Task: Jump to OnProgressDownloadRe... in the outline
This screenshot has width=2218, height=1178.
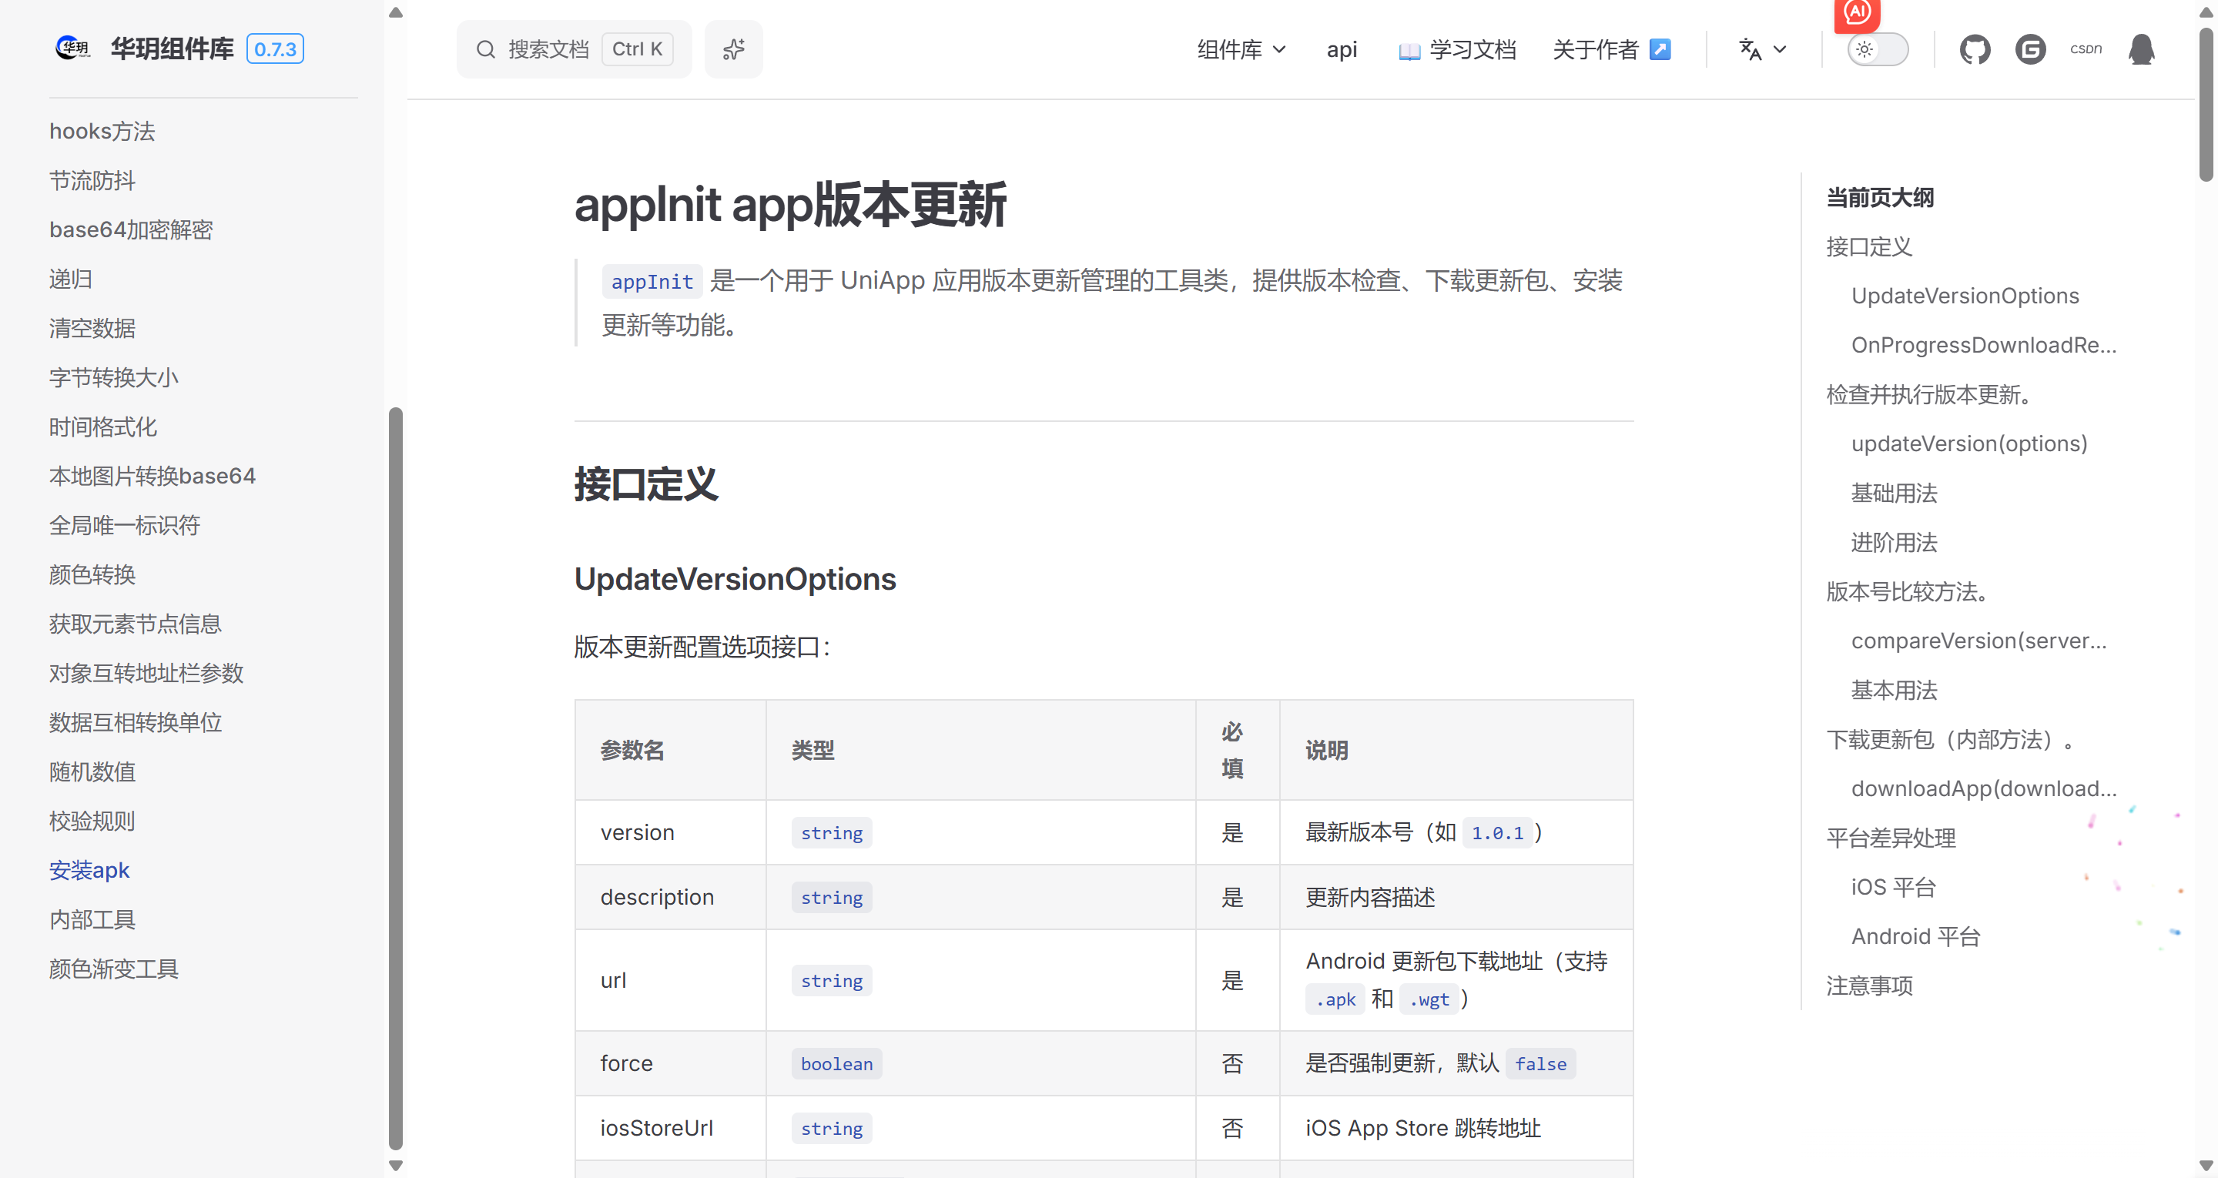Action: (1984, 344)
